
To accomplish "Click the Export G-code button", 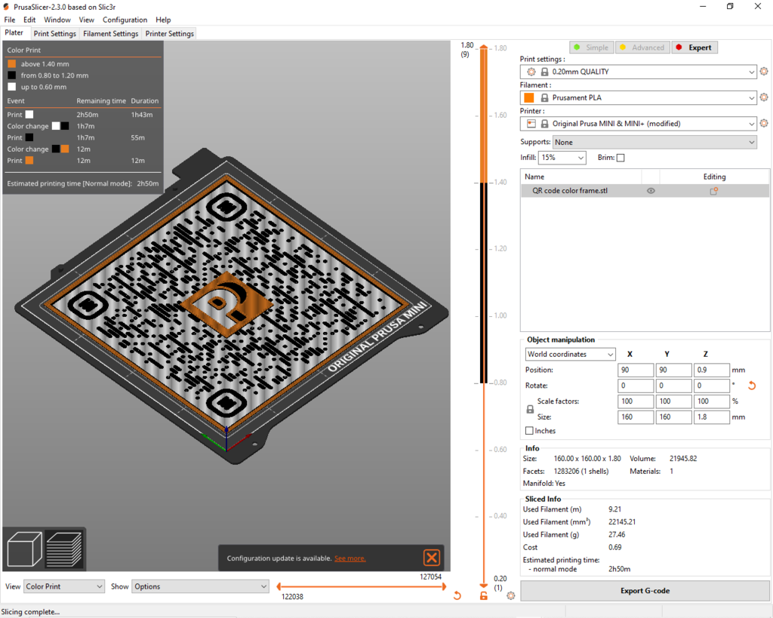I will tap(645, 591).
